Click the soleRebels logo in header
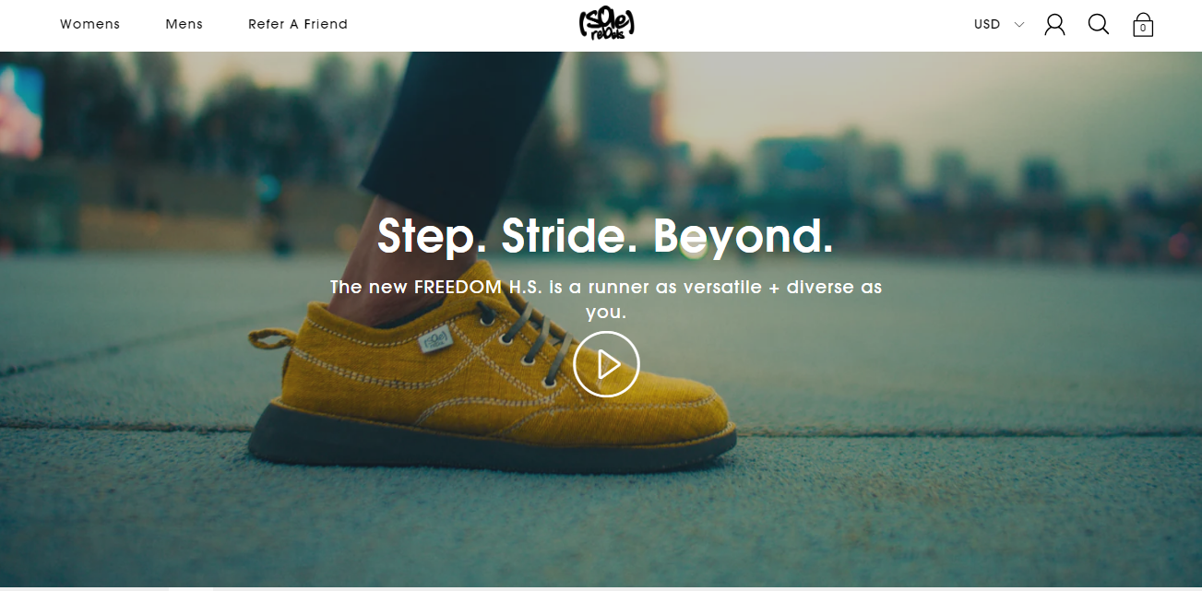 coord(606,25)
